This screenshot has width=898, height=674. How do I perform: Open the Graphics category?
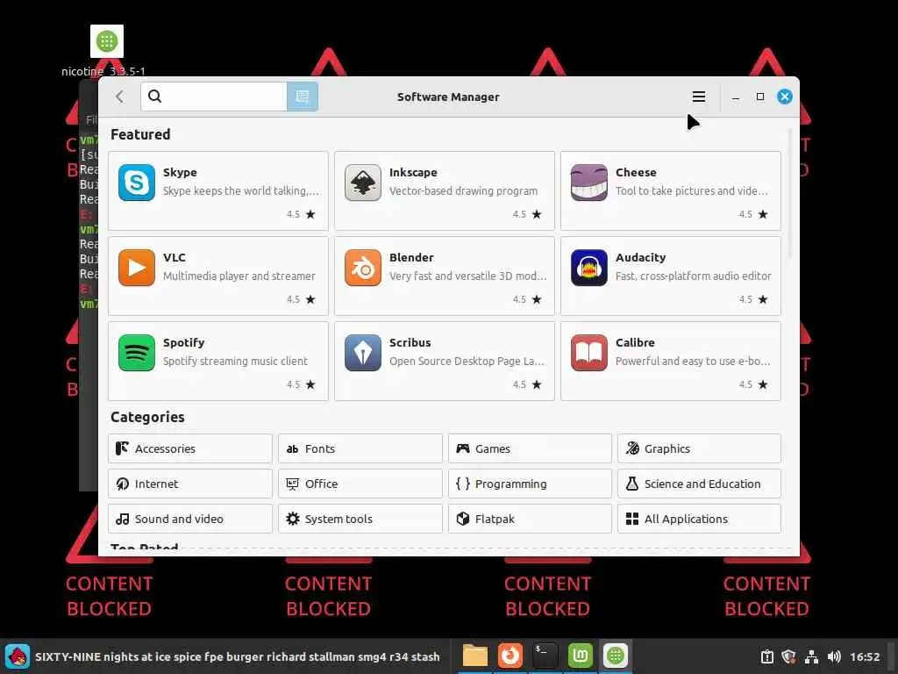pos(699,448)
